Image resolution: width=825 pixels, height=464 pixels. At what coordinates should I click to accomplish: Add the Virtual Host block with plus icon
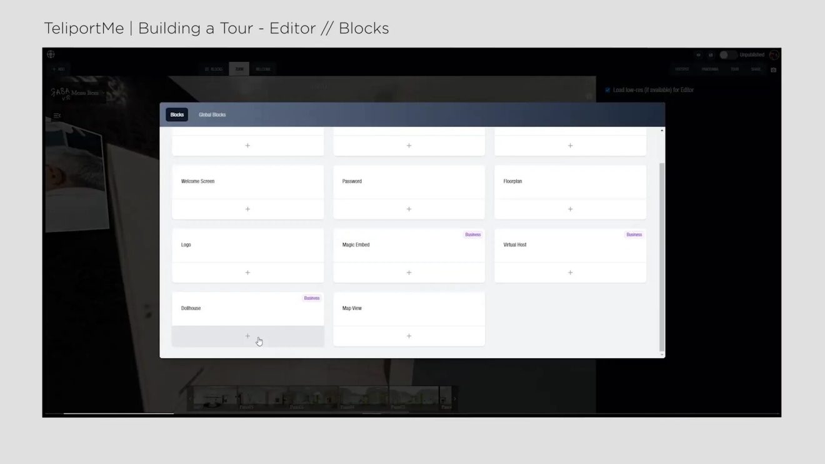coord(570,273)
